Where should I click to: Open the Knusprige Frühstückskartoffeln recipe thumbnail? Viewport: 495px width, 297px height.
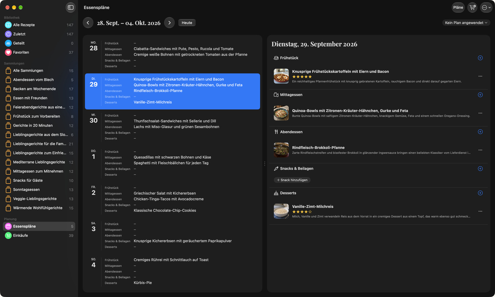(x=281, y=76)
